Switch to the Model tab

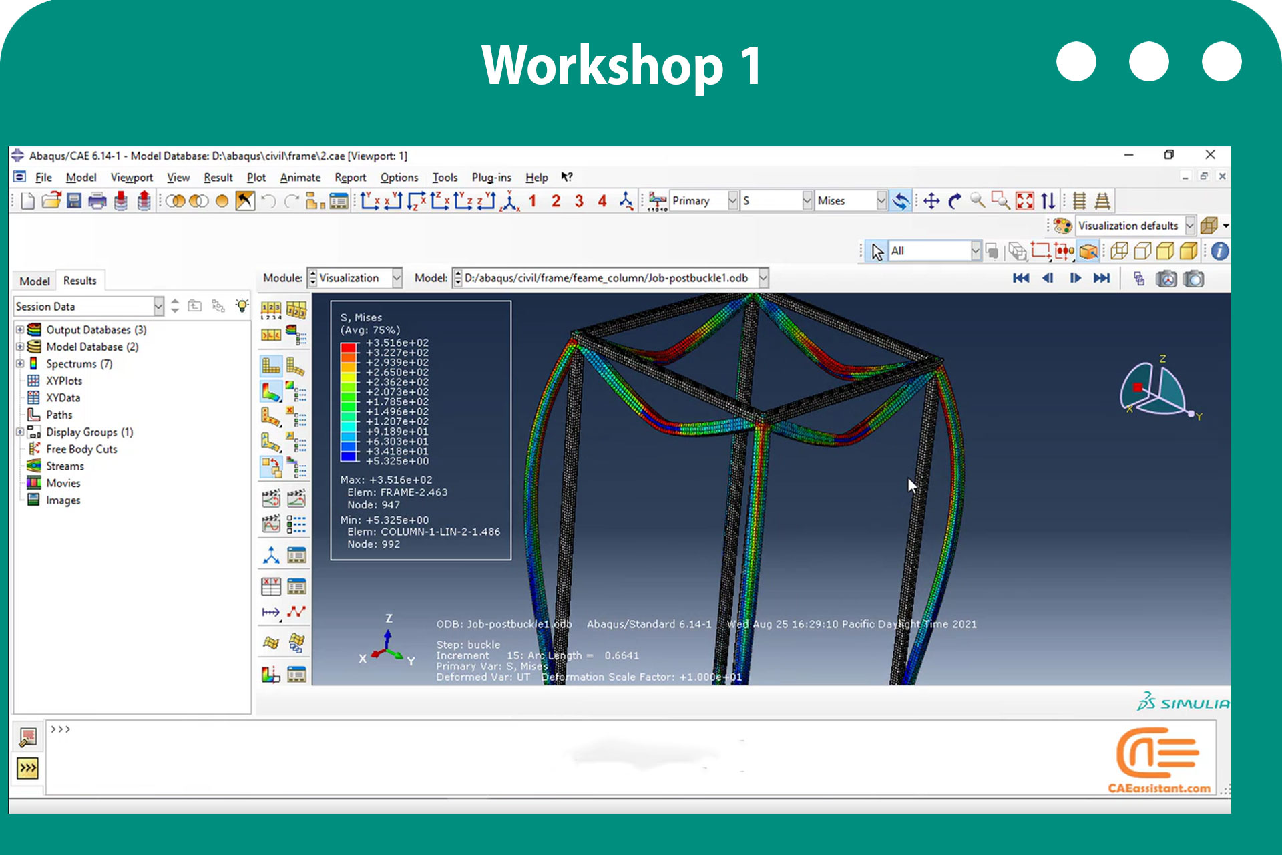(35, 281)
